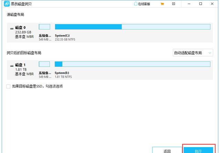Select the system reserved partition on Disk 0
The image size is (220, 153).
tap(44, 27)
